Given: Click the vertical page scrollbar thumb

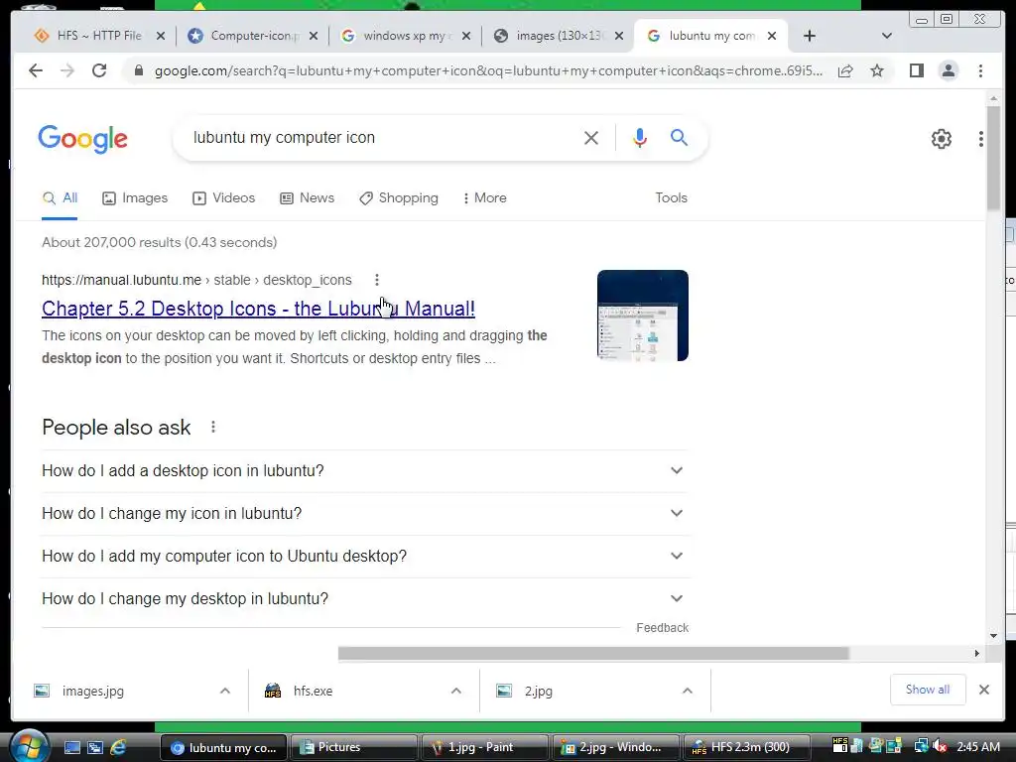Looking at the screenshot, I should 993,158.
